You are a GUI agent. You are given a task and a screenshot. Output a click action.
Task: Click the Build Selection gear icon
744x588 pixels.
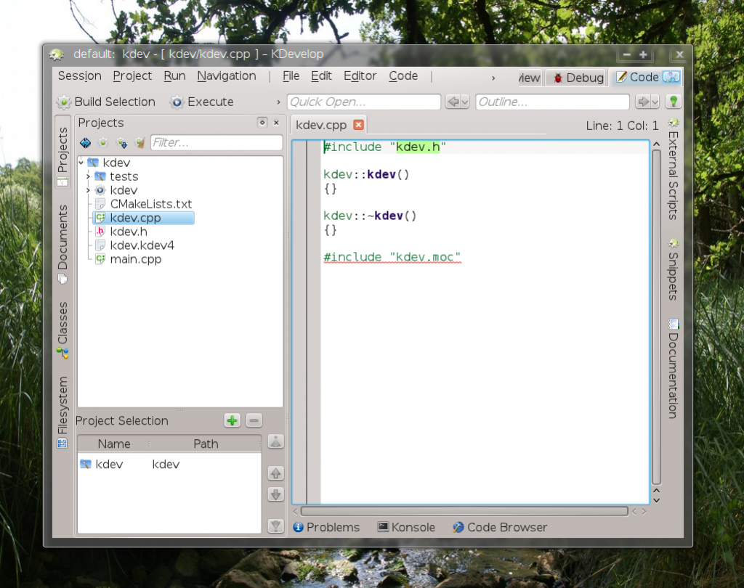click(x=64, y=102)
